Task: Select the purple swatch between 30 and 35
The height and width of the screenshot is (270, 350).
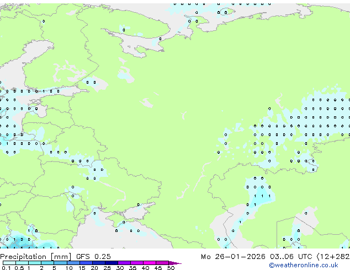Action: (124, 263)
